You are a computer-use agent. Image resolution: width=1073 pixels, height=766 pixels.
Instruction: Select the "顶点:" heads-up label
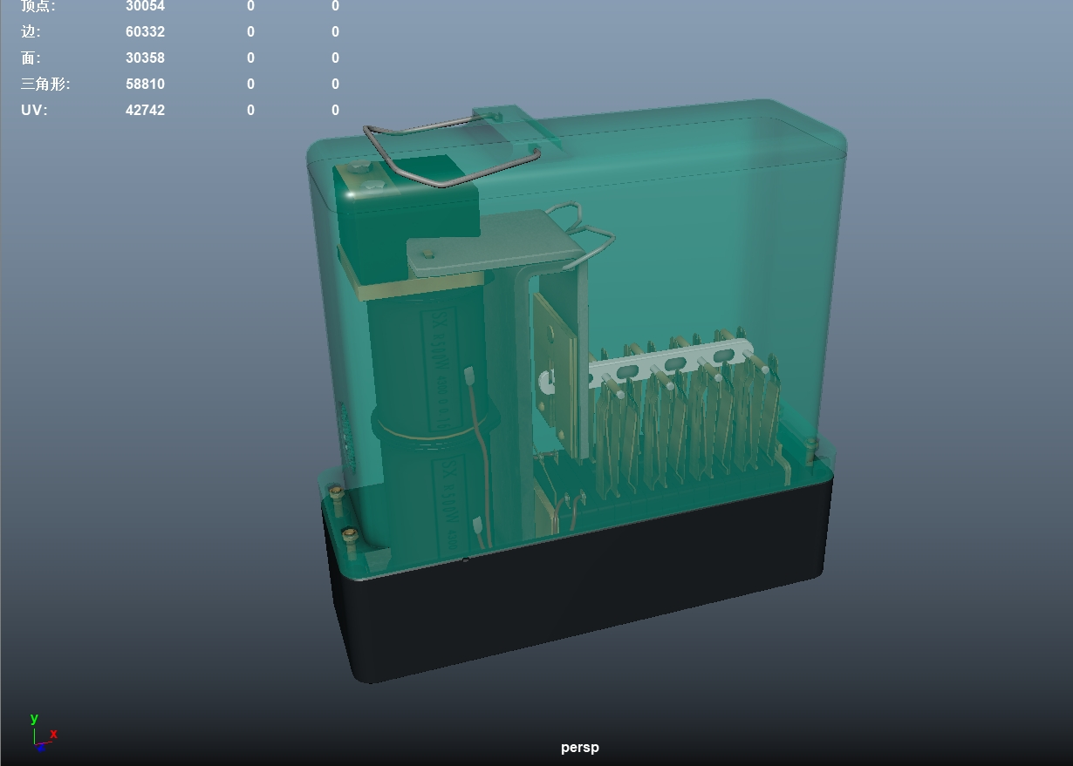pyautogui.click(x=38, y=6)
